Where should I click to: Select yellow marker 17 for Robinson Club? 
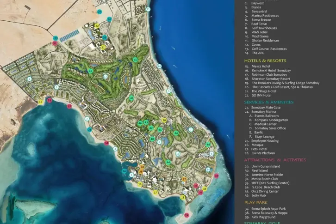(x=156, y=192)
